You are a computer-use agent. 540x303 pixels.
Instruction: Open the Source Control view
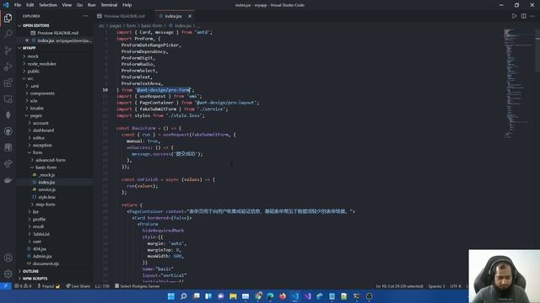click(x=8, y=50)
